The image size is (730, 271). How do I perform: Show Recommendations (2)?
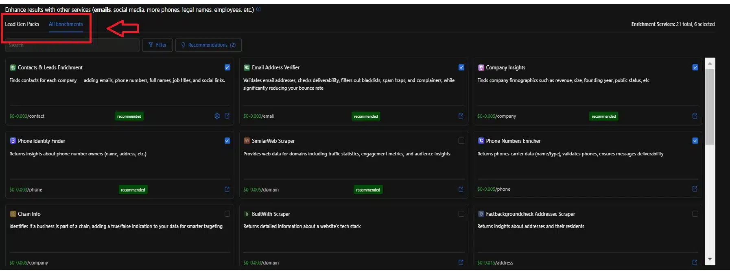pyautogui.click(x=208, y=45)
